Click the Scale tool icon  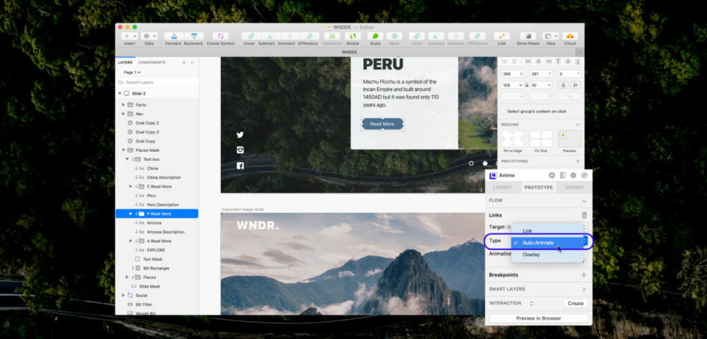click(x=375, y=36)
